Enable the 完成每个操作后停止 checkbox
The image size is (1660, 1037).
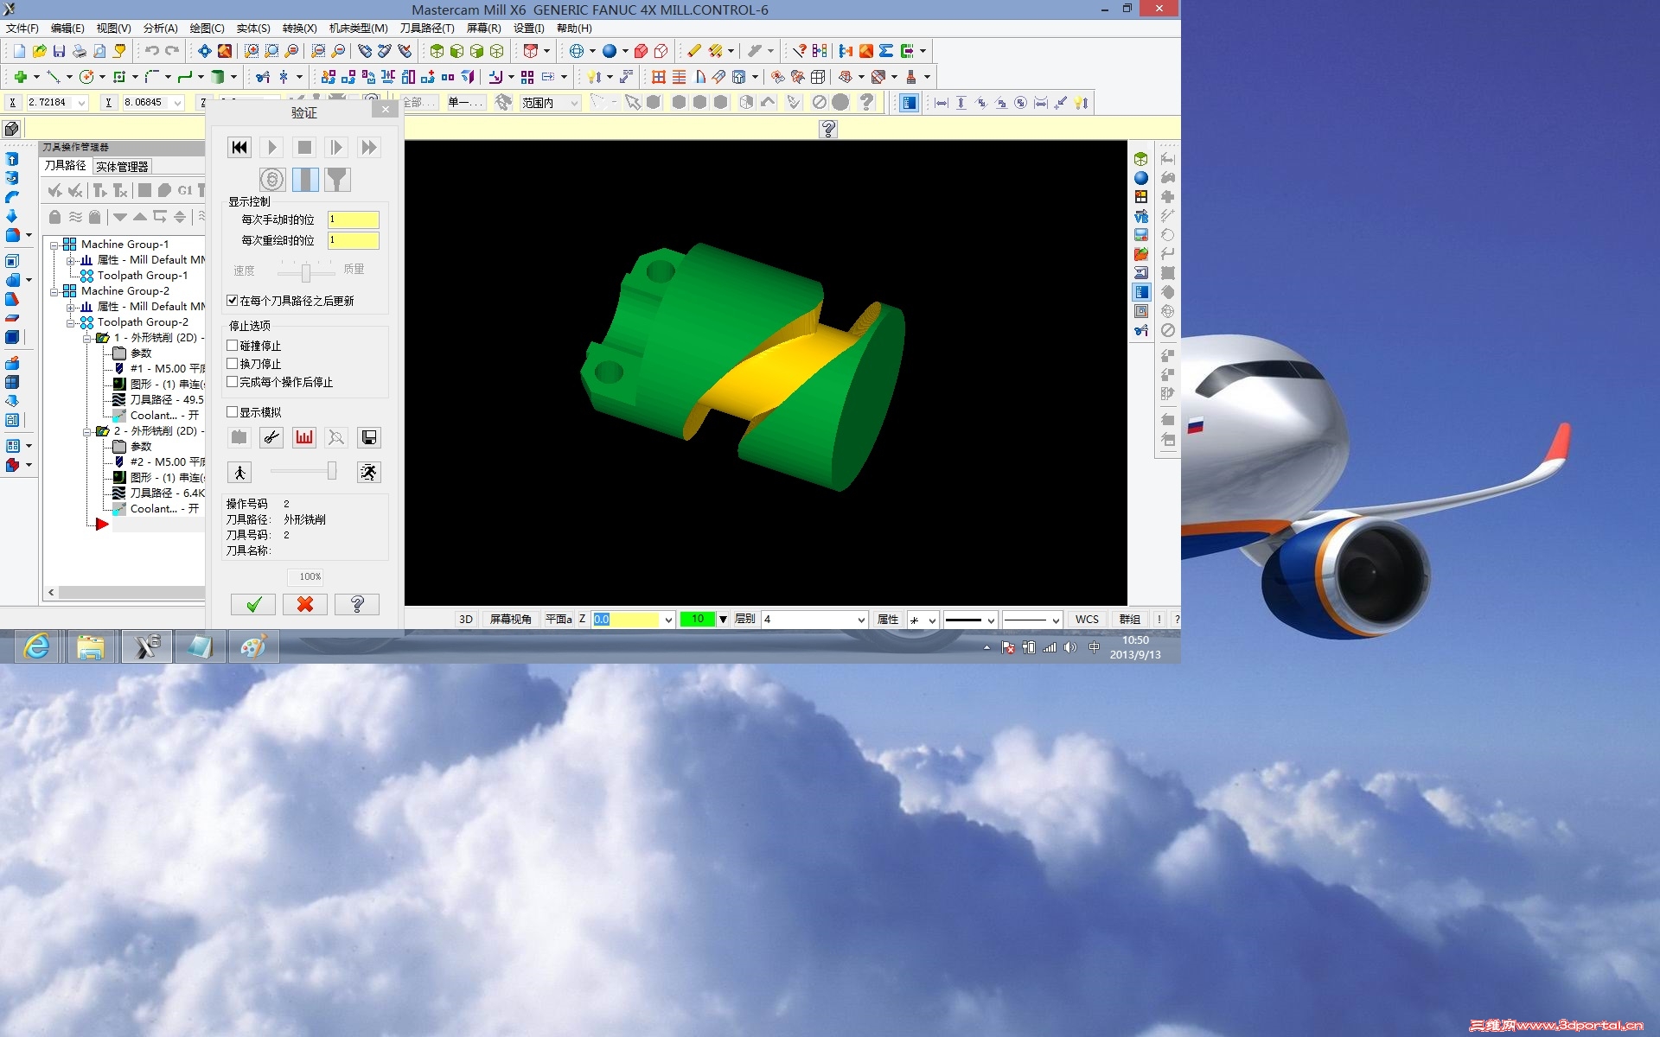coord(232,382)
